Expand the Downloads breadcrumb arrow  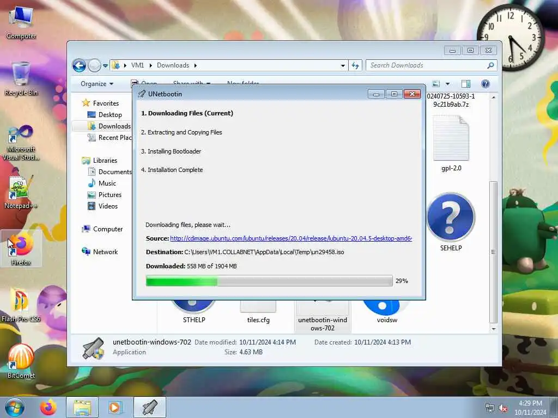coord(196,65)
